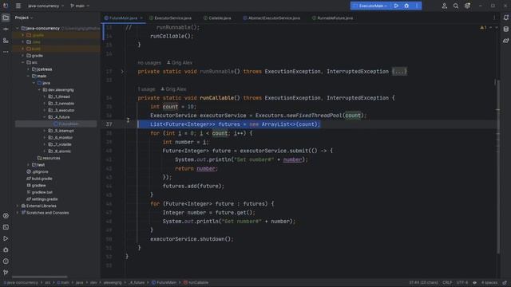Open the Structure tool window icon
Viewport: 511px width, 287px height.
pos(6,41)
